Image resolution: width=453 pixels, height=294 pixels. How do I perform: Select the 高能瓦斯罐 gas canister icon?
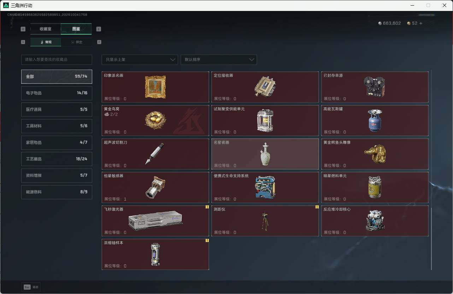tap(375, 120)
